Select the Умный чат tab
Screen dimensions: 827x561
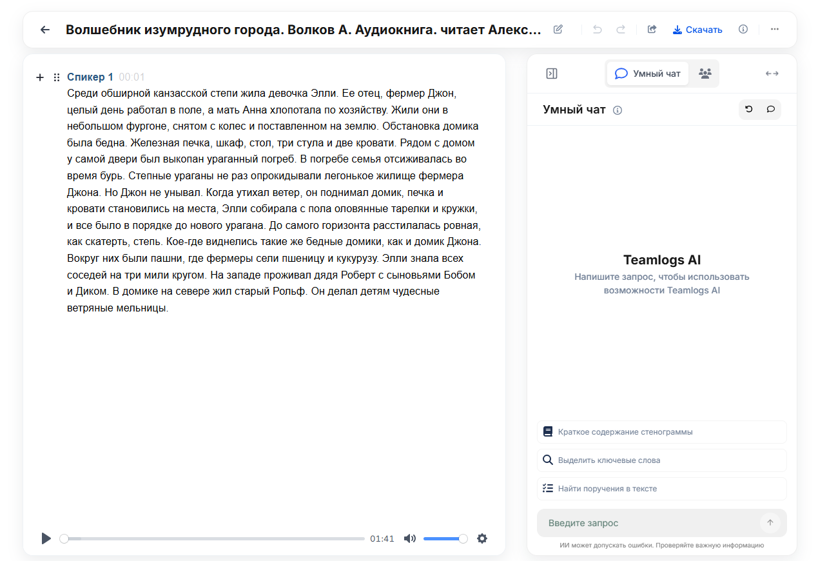[647, 73]
